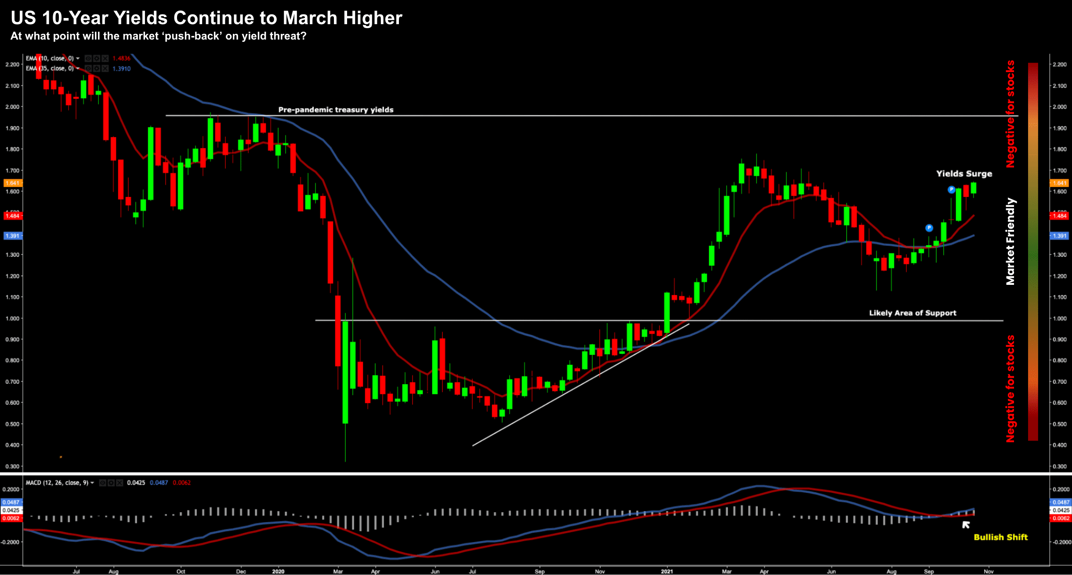This screenshot has height=575, width=1072.
Task: Click the blue P marker near Yields Surge
Action: (x=951, y=190)
